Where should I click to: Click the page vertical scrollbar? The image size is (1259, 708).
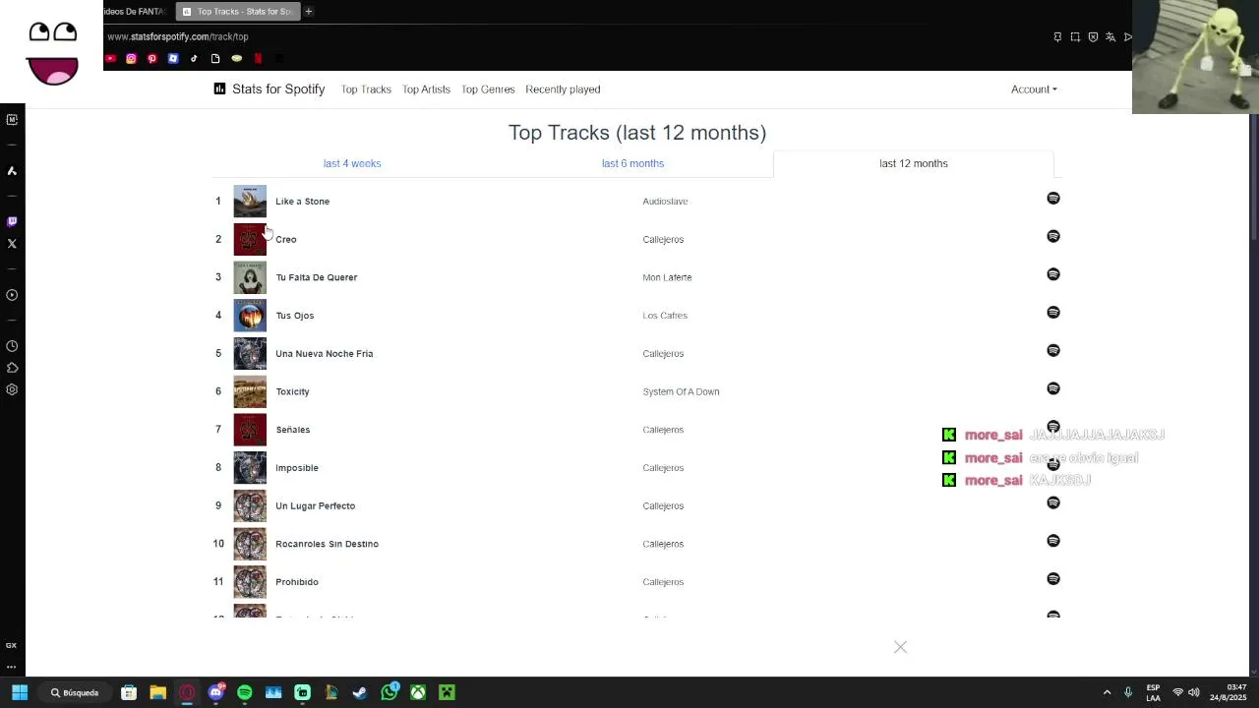click(1253, 177)
